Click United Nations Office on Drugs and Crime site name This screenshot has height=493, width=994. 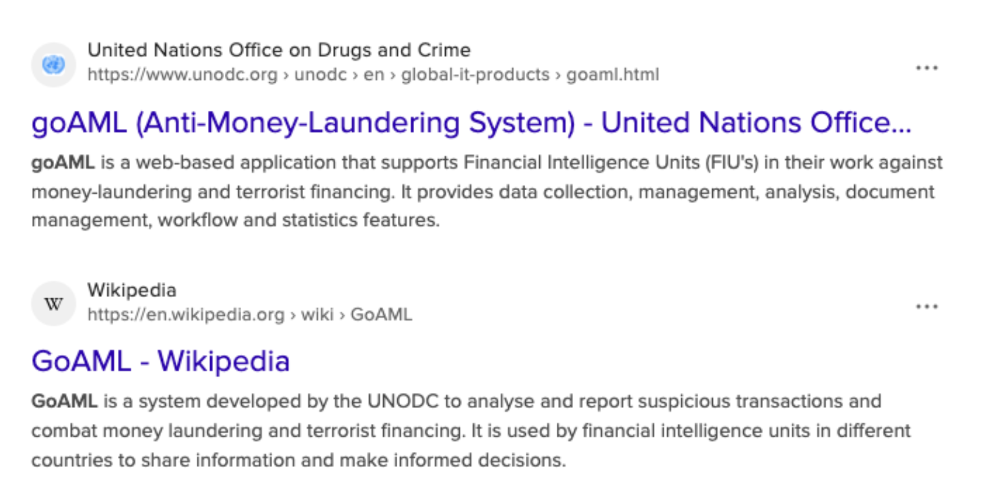click(279, 50)
